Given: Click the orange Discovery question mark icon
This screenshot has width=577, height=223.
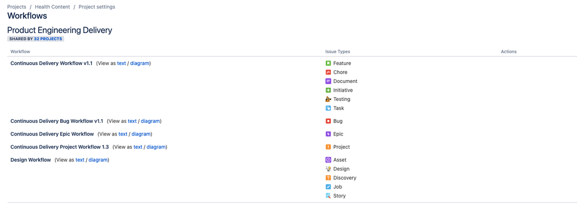Looking at the screenshot, I should (x=328, y=178).
